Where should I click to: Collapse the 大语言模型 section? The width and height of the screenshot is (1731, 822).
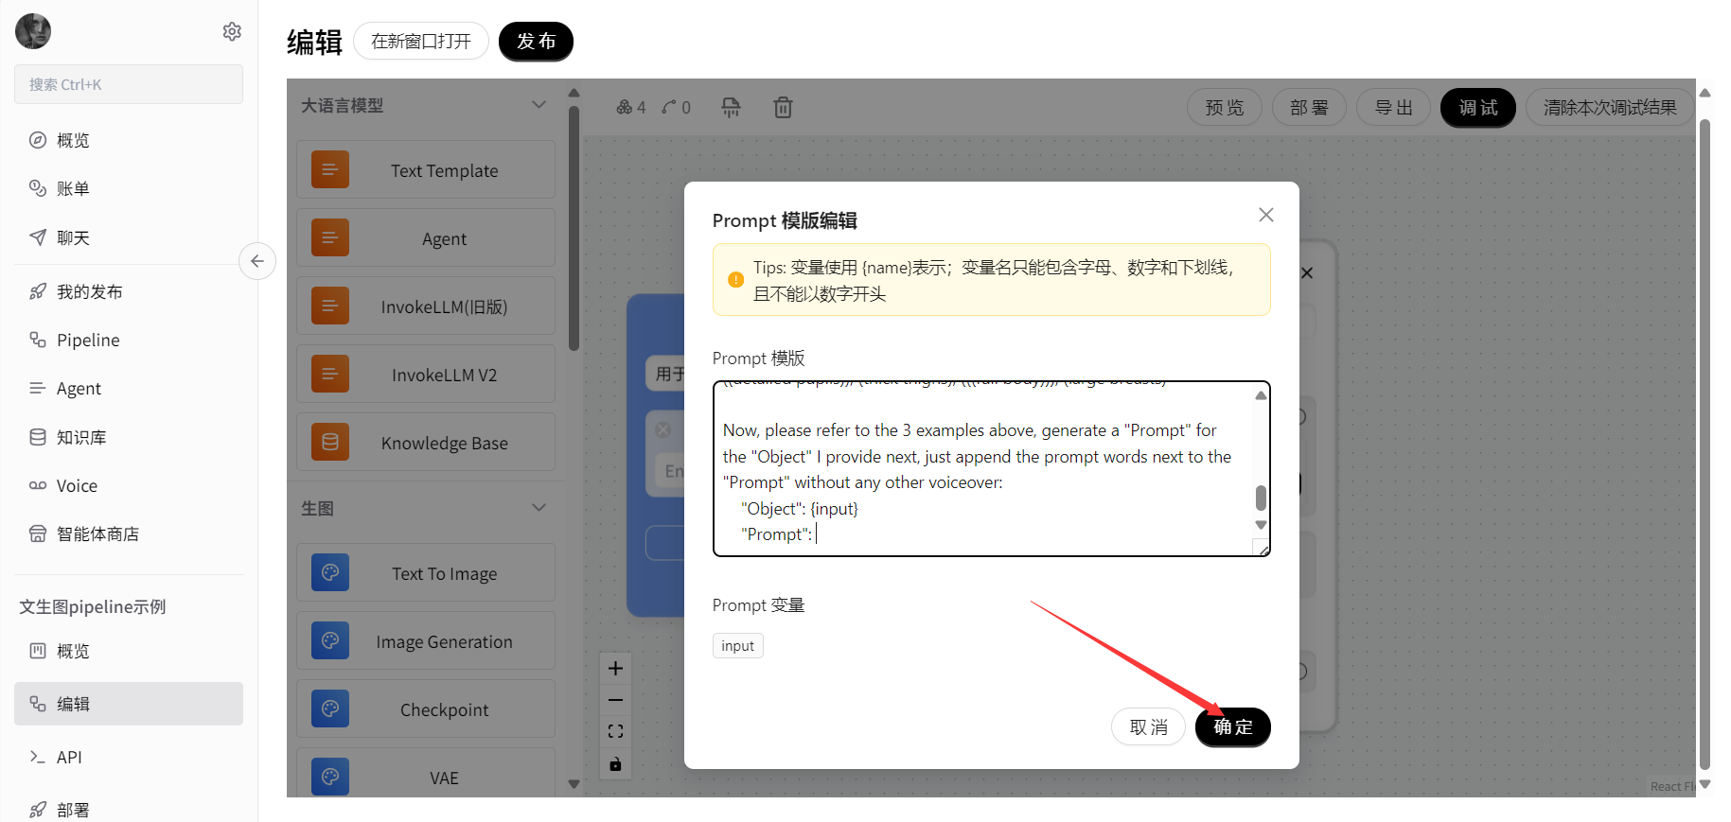click(539, 105)
